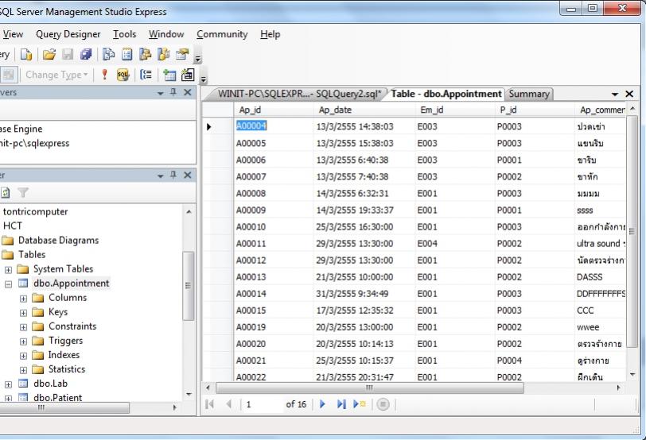Screen dimensions: 646x440
Task: Click the Em_id column header
Action: pyautogui.click(x=455, y=110)
